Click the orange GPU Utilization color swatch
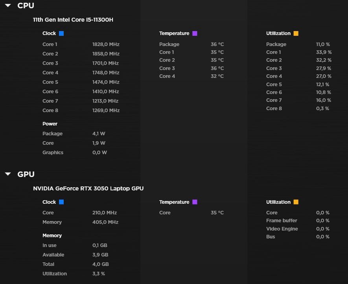 [x=296, y=202]
